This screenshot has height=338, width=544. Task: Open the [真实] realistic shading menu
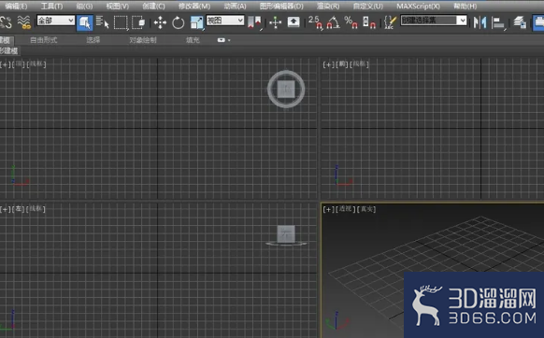click(x=366, y=209)
